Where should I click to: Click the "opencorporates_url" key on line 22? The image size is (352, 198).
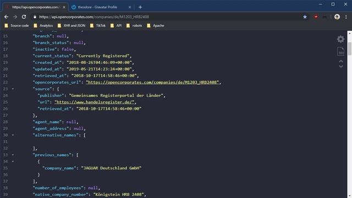pyautogui.click(x=57, y=82)
